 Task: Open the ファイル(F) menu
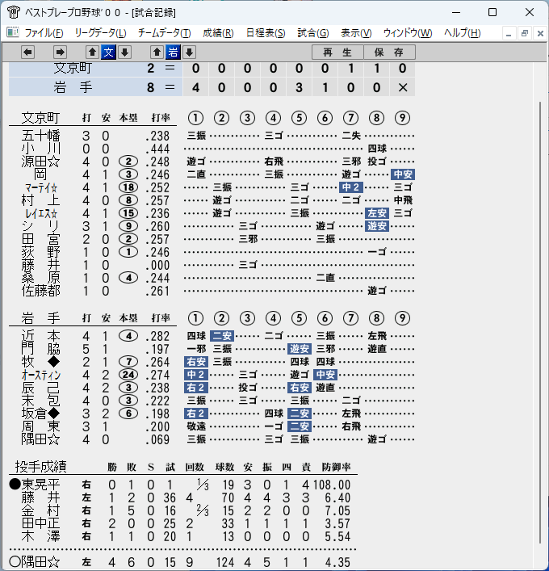44,33
